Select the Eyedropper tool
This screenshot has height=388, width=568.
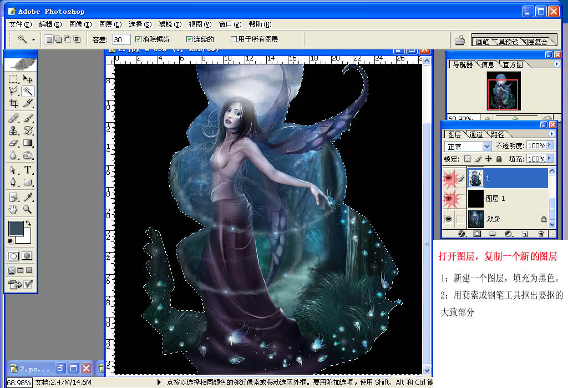[28, 197]
